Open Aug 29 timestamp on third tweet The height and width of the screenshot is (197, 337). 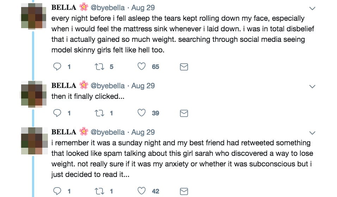pyautogui.click(x=143, y=132)
